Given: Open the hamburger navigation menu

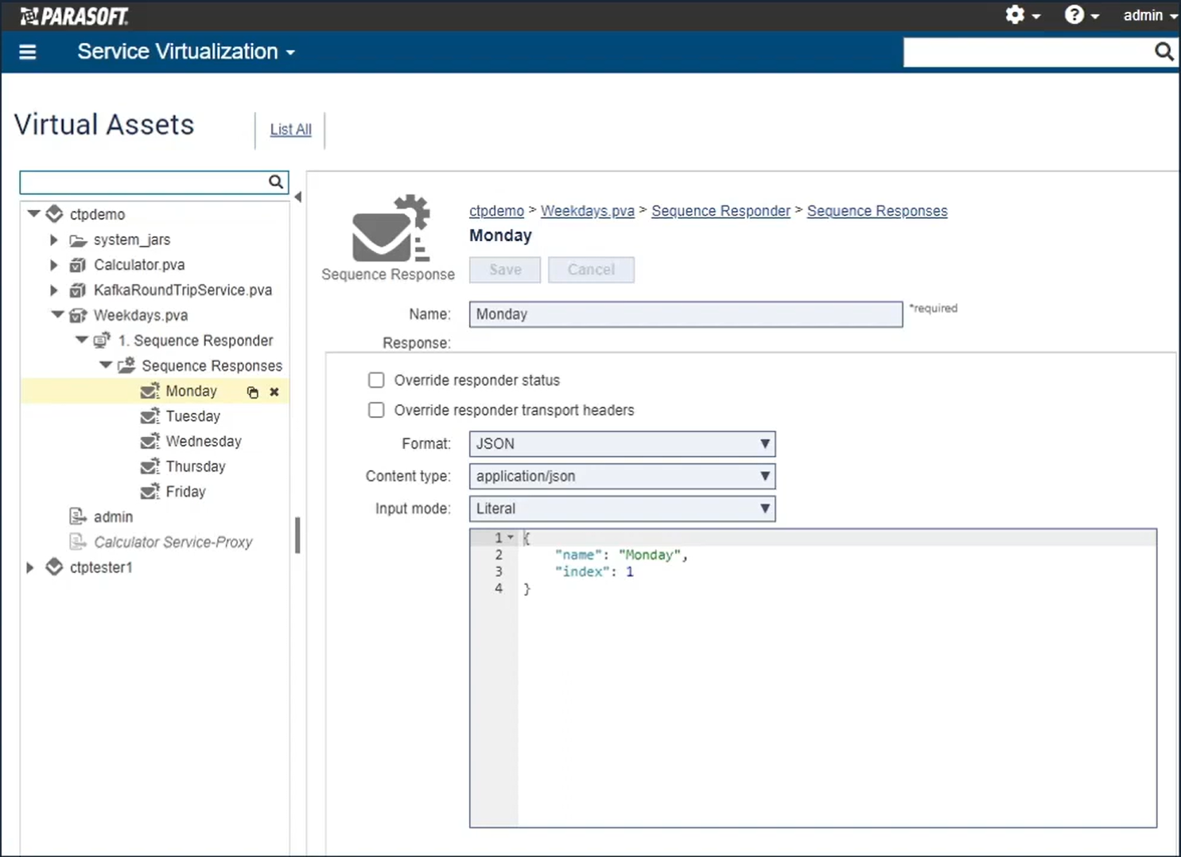Looking at the screenshot, I should pyautogui.click(x=28, y=53).
